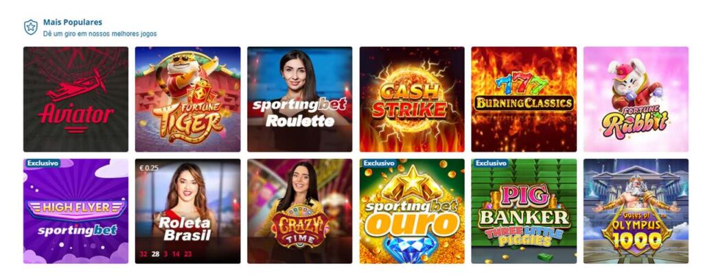The width and height of the screenshot is (703, 277).
Task: Open Pig Banker Three Little Piggies
Action: coord(524,211)
